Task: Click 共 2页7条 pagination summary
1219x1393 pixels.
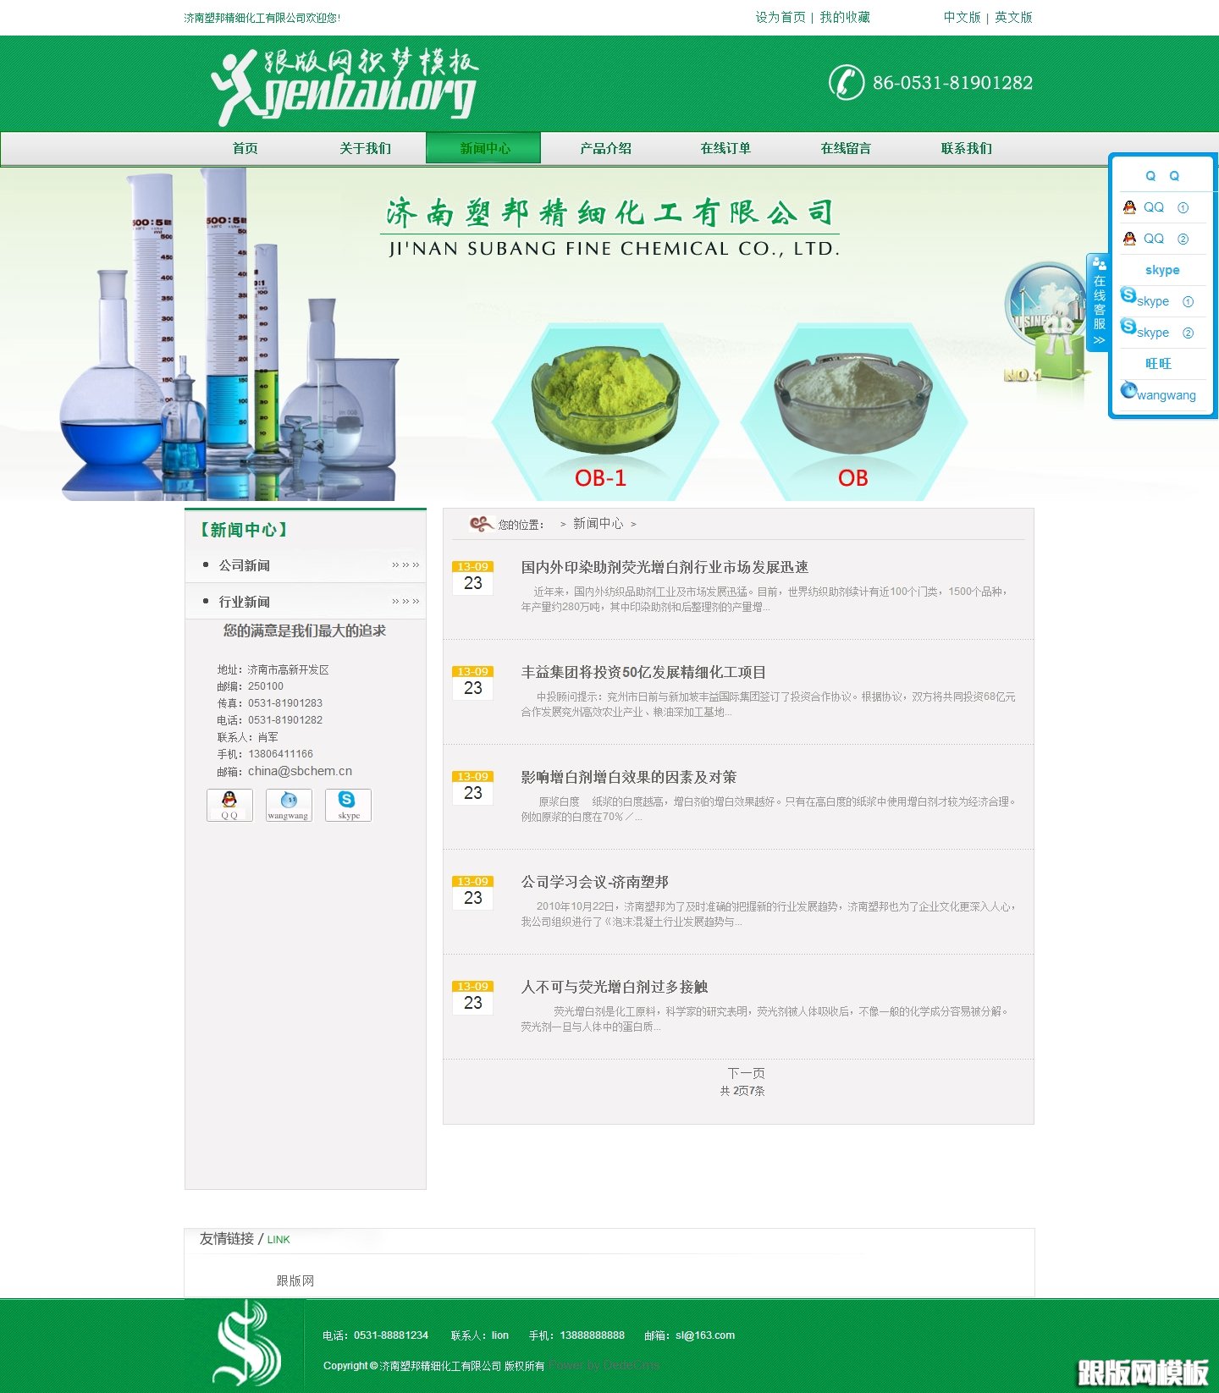Action: coord(742,1091)
